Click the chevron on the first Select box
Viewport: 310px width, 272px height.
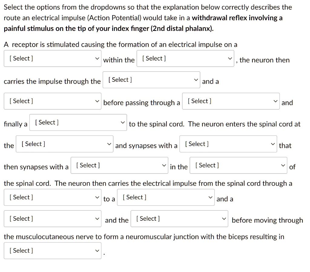(x=97, y=58)
